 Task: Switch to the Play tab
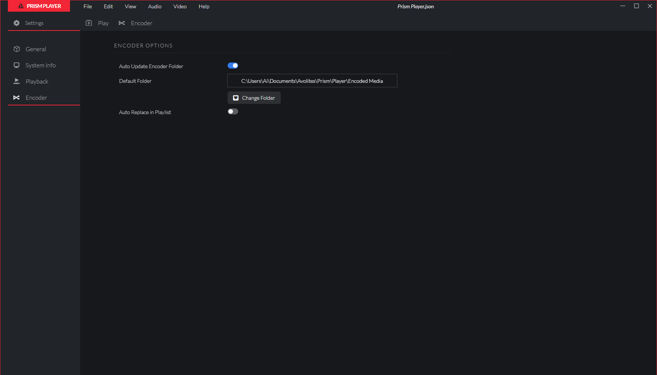click(103, 23)
